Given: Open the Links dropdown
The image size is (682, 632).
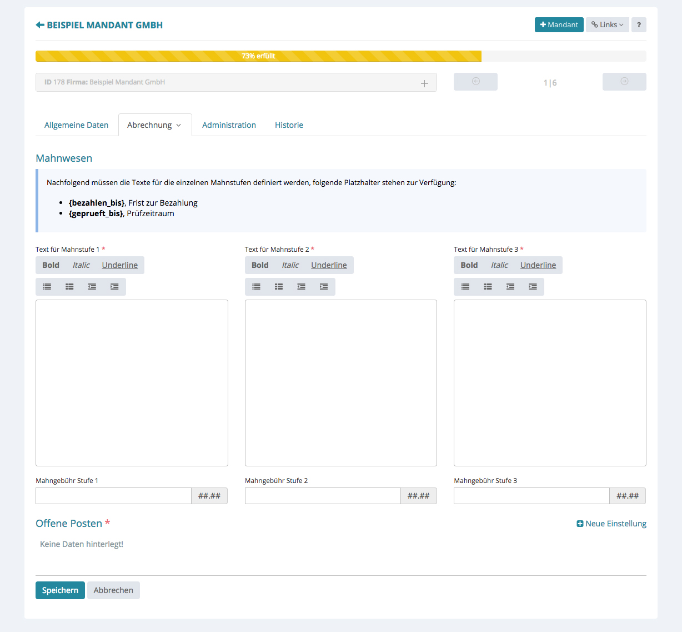Looking at the screenshot, I should 607,25.
